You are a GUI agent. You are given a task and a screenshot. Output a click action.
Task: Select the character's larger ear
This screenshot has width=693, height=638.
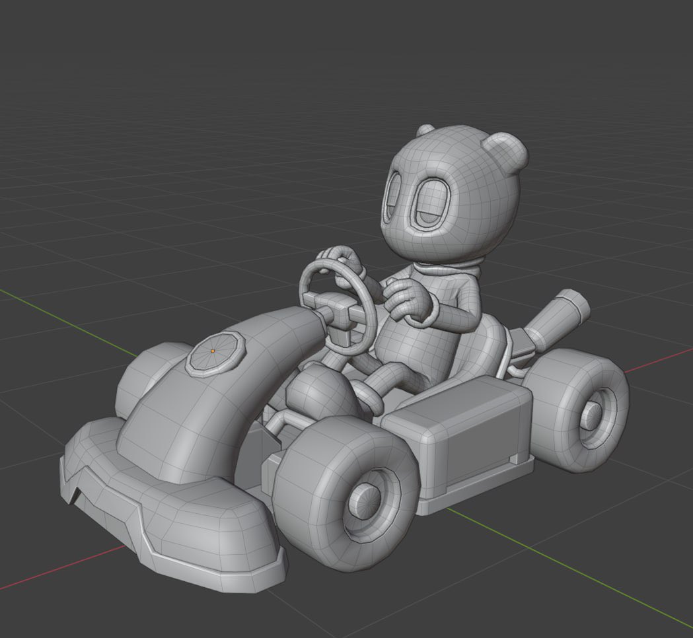pos(505,153)
